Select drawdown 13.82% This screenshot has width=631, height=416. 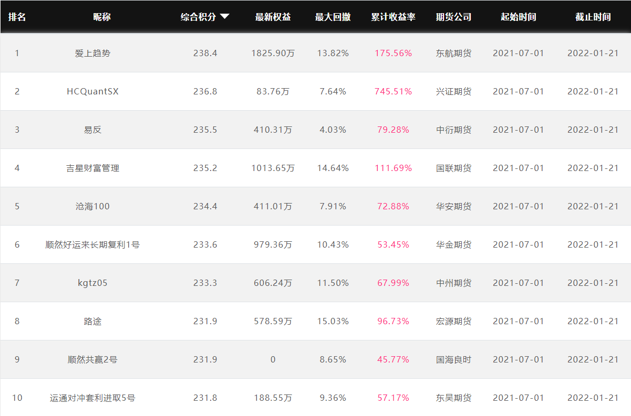[x=333, y=53]
